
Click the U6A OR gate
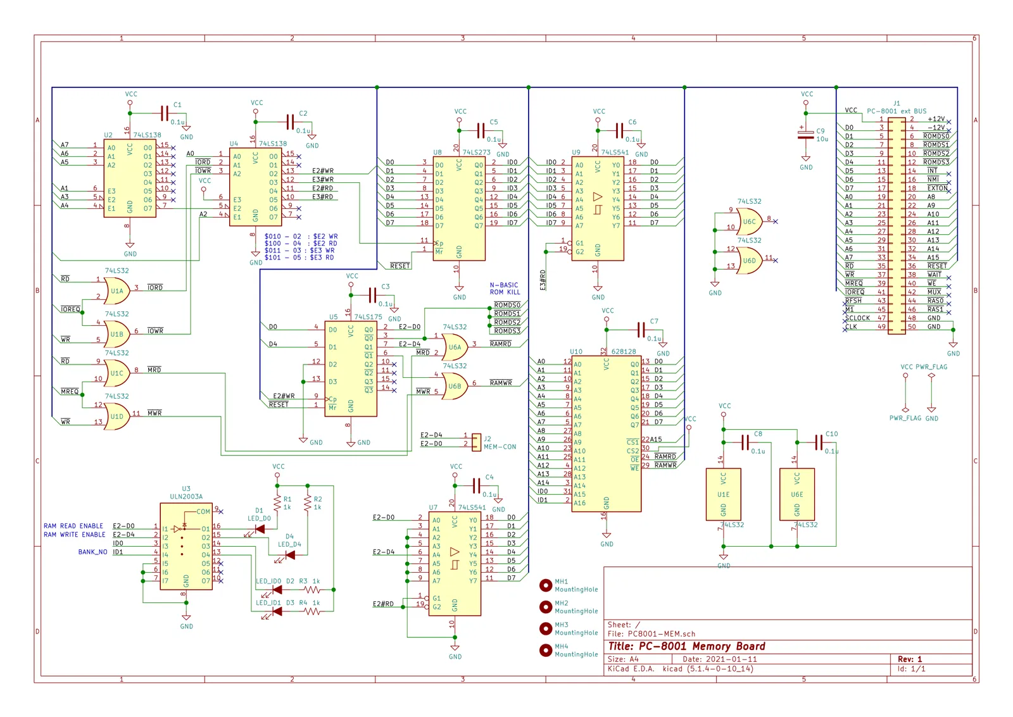(455, 347)
